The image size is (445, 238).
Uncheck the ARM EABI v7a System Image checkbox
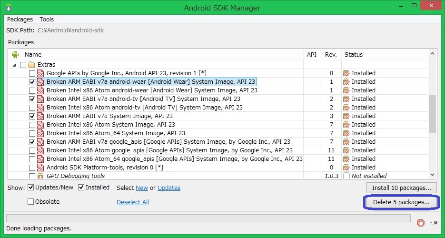[32, 116]
